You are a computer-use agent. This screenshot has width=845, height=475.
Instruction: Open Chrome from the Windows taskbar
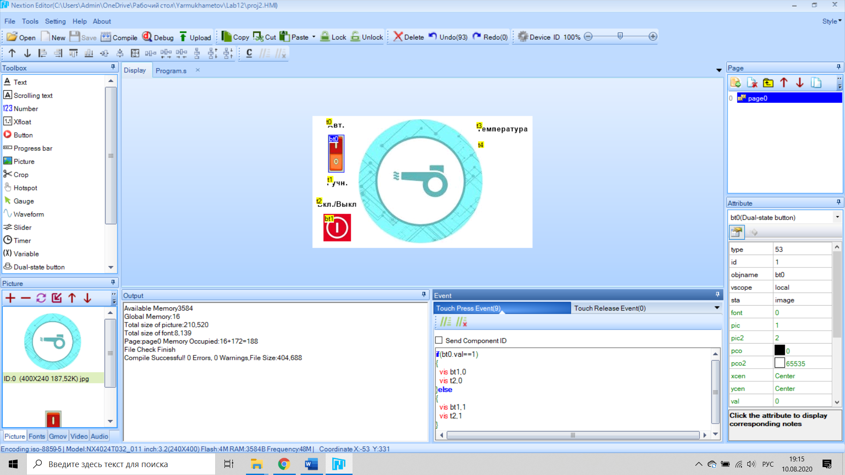[x=284, y=464]
